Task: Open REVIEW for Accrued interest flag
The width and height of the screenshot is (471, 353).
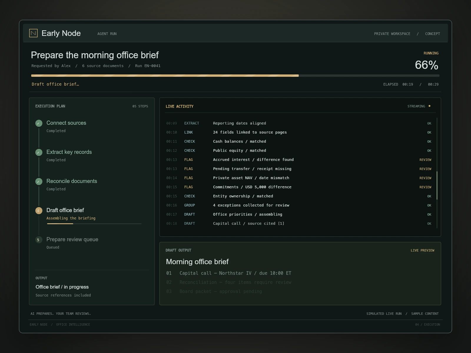Action: click(x=425, y=160)
